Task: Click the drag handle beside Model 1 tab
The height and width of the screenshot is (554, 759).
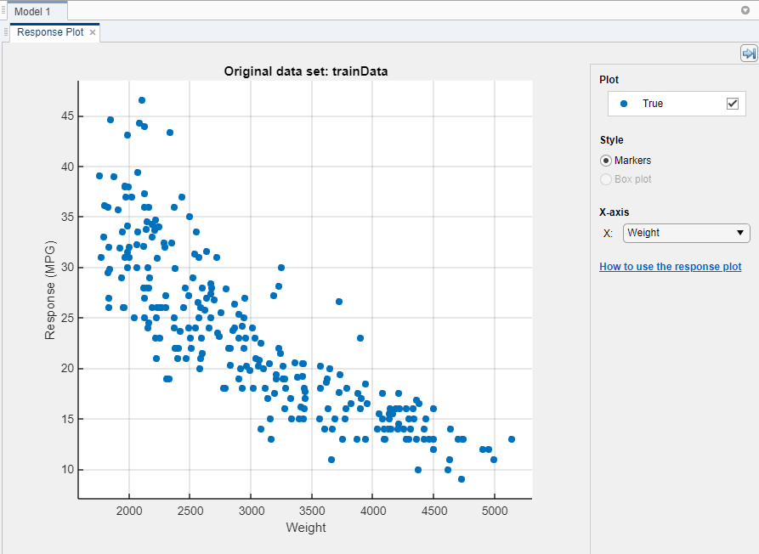Action: tap(3, 11)
